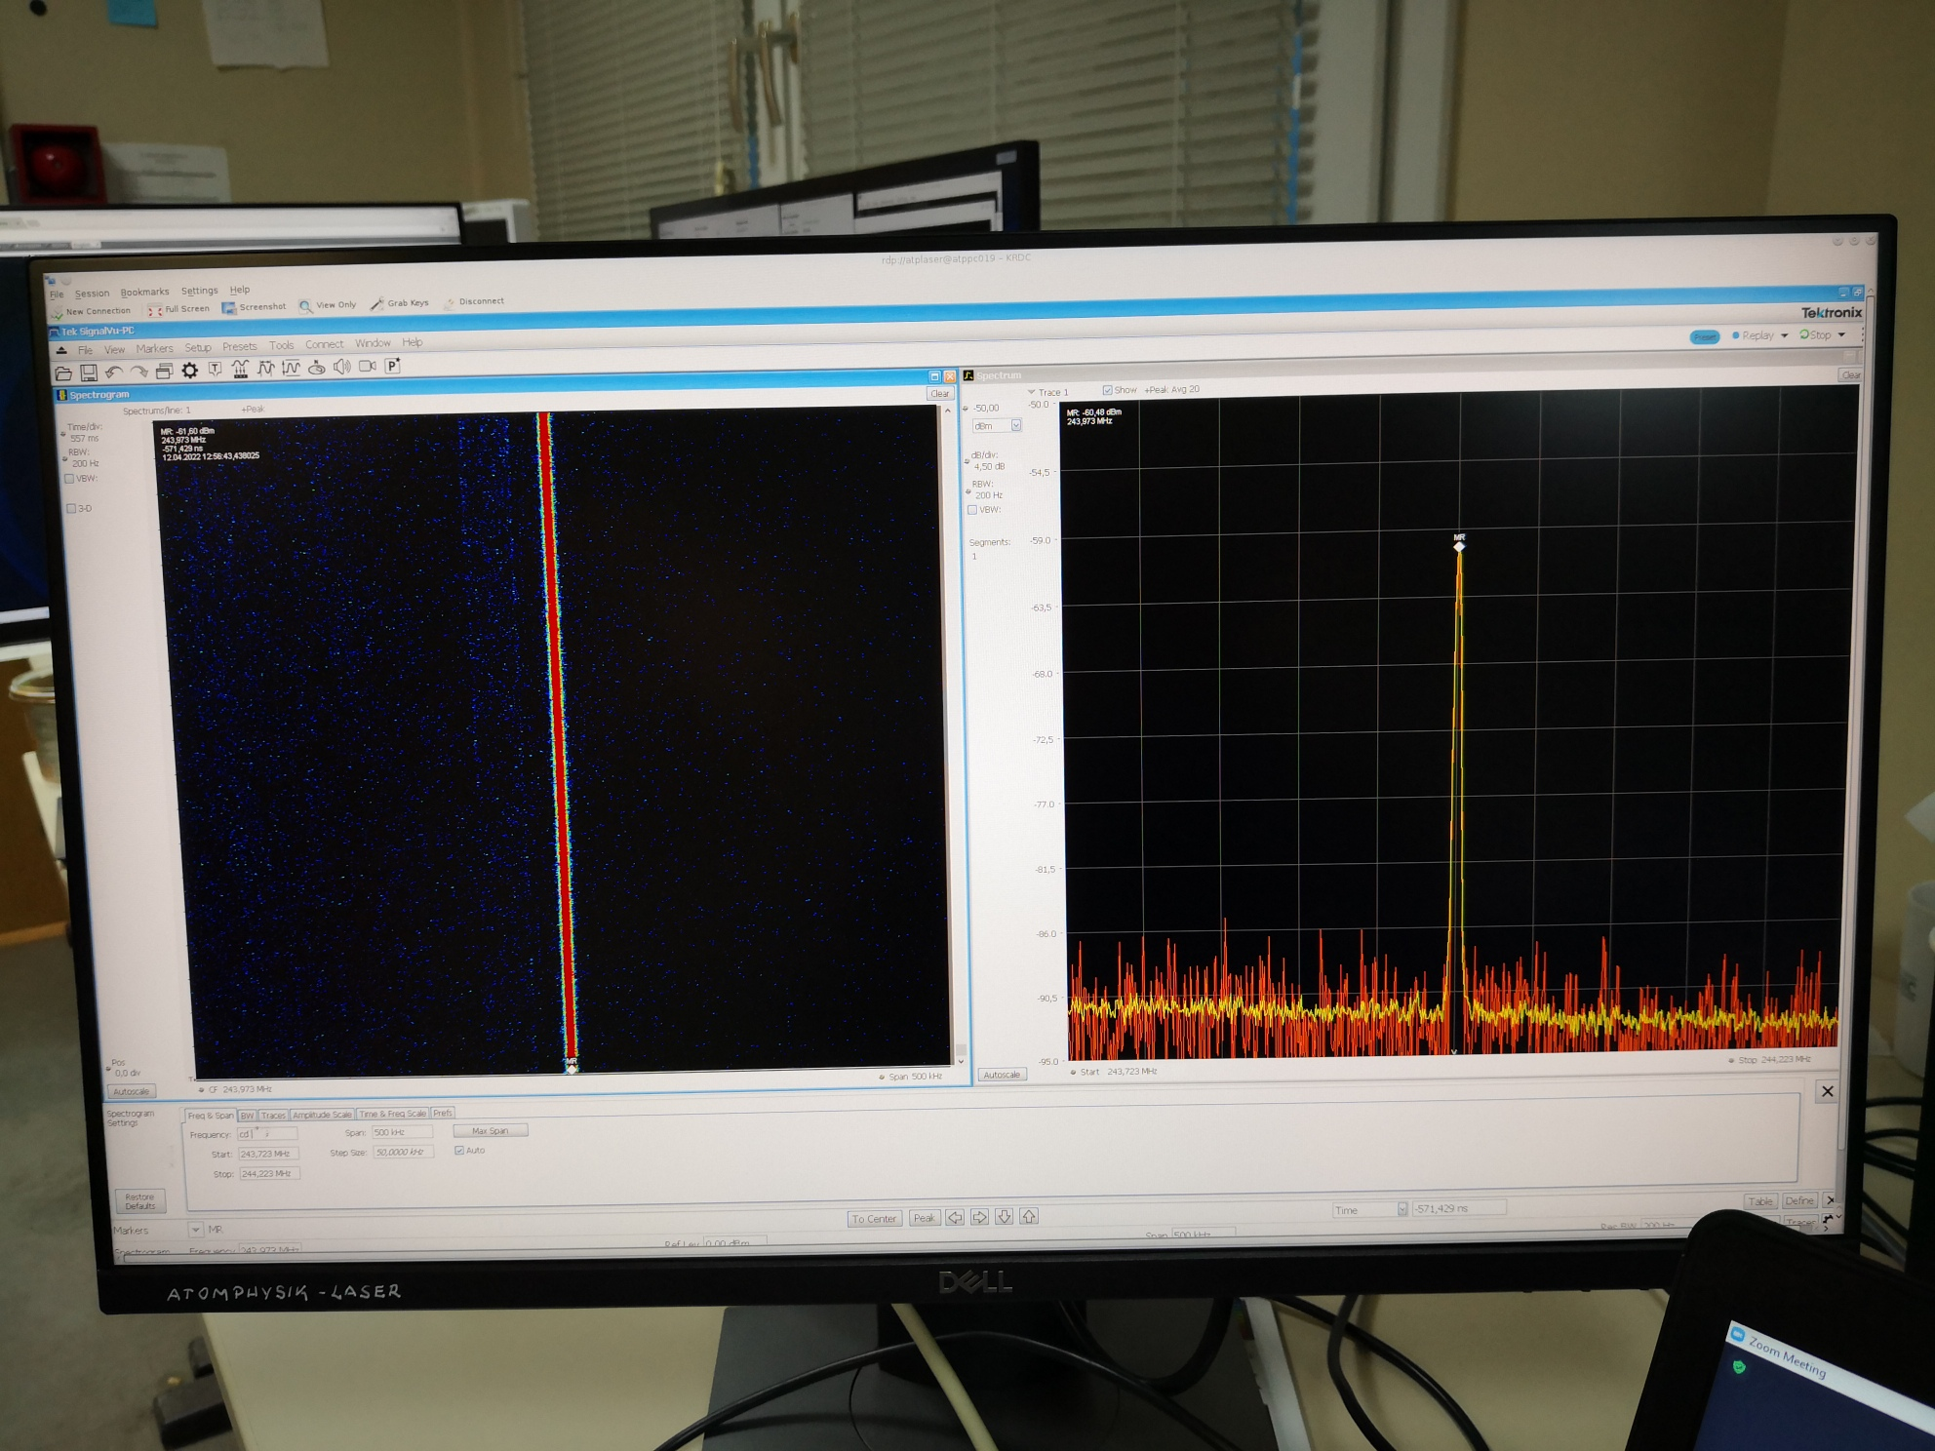Click the video camera record icon
1935x1451 pixels.
pos(368,366)
